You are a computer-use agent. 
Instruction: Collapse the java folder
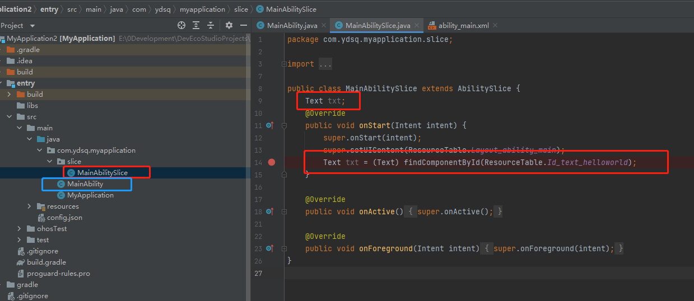[x=30, y=139]
